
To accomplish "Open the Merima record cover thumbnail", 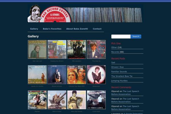I will coord(96,100).
